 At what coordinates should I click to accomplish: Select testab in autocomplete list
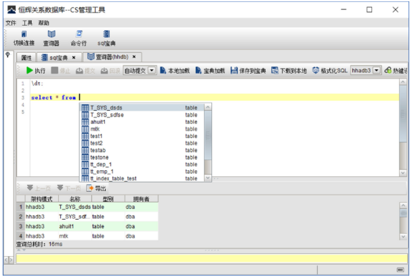tap(142, 150)
